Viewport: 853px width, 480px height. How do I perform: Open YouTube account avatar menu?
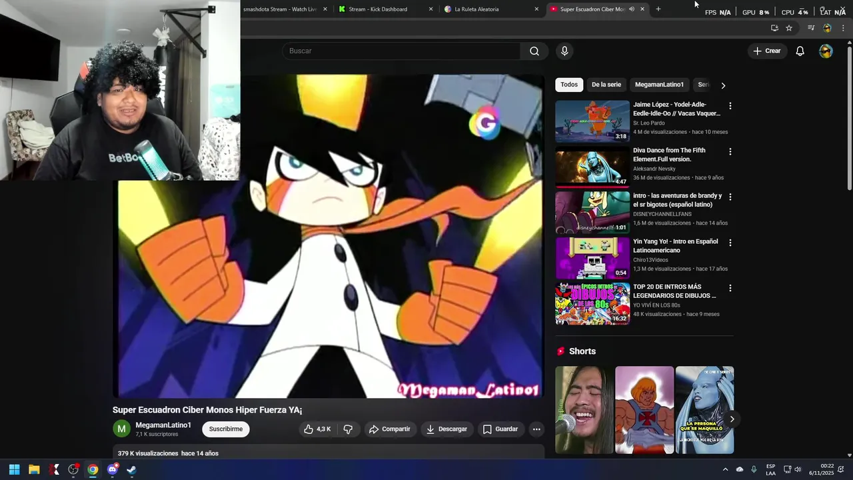(x=826, y=51)
